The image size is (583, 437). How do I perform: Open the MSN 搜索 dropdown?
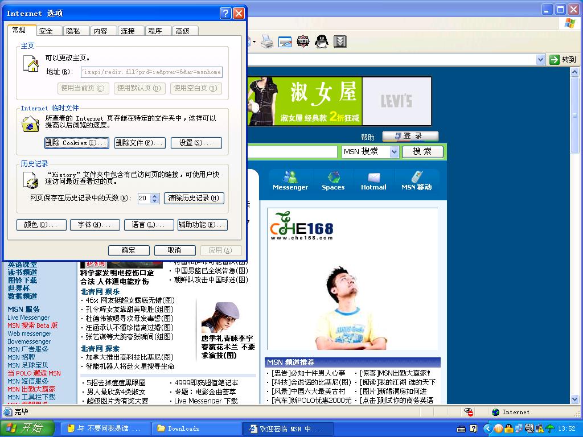tap(395, 151)
